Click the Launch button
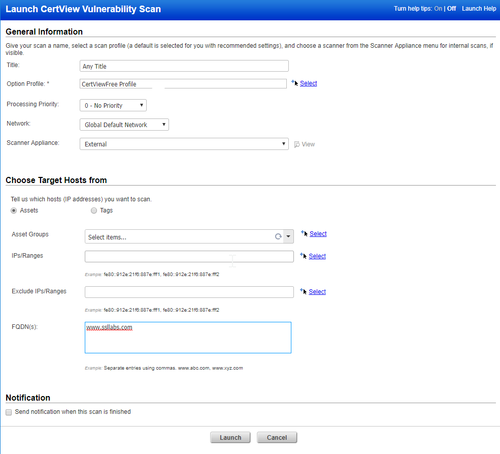 tap(230, 437)
